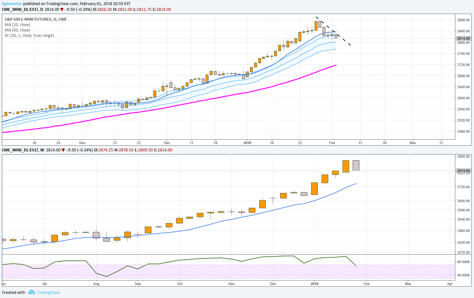Click the 2840.00 price axis value
The width and height of the screenshot is (474, 298).
[463, 31]
